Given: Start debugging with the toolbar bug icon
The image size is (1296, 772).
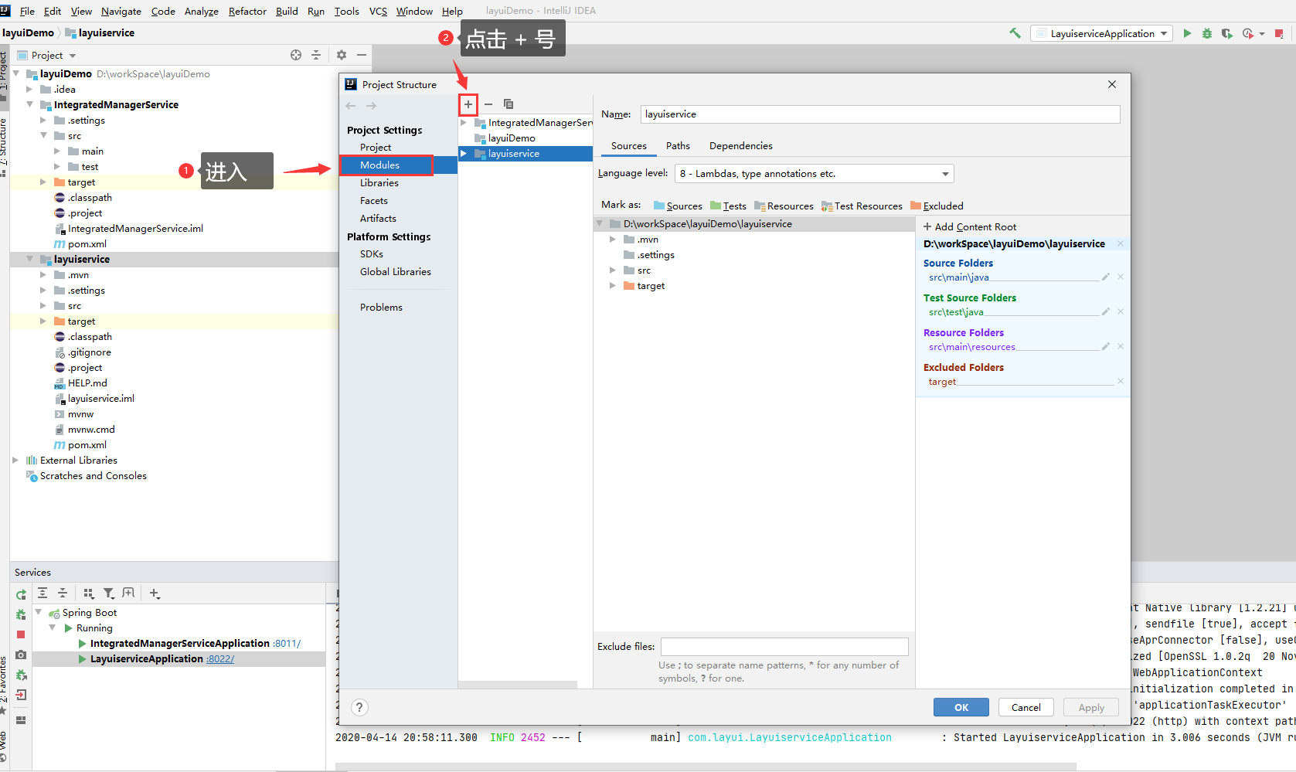Looking at the screenshot, I should [x=1206, y=33].
